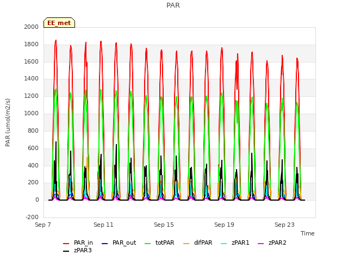Toggle PAR_in series in legend
This screenshot has width=348, height=261.
pos(78,243)
